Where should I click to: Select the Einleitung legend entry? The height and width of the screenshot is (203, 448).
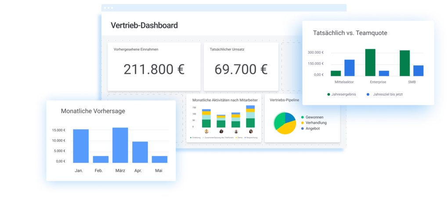pos(195,138)
